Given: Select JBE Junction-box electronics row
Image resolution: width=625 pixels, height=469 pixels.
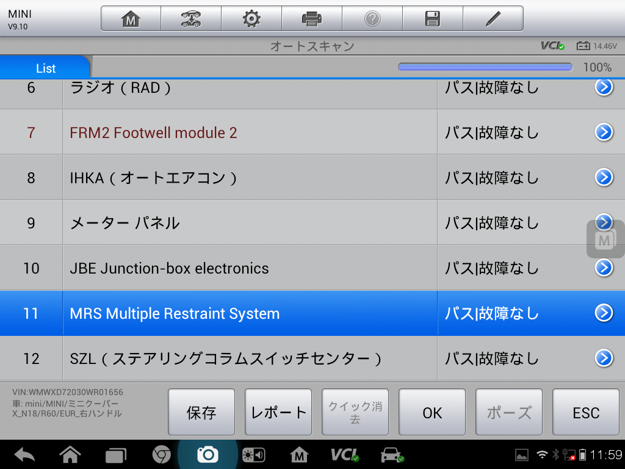Looking at the screenshot, I should point(312,267).
